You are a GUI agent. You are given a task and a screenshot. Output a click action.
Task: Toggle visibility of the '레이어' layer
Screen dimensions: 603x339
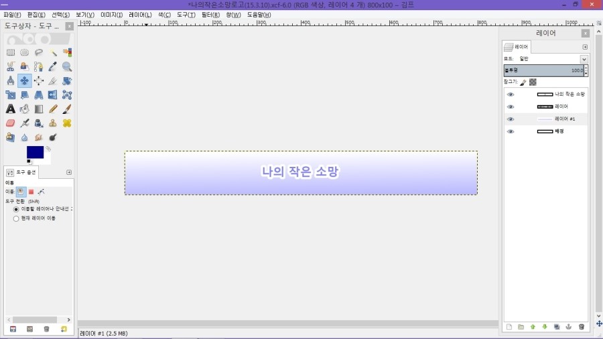pos(511,107)
